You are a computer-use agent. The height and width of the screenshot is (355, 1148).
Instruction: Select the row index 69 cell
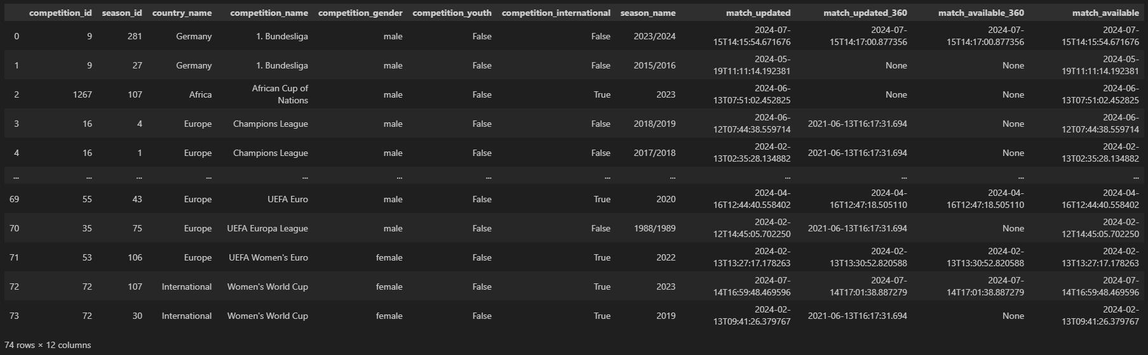14,199
